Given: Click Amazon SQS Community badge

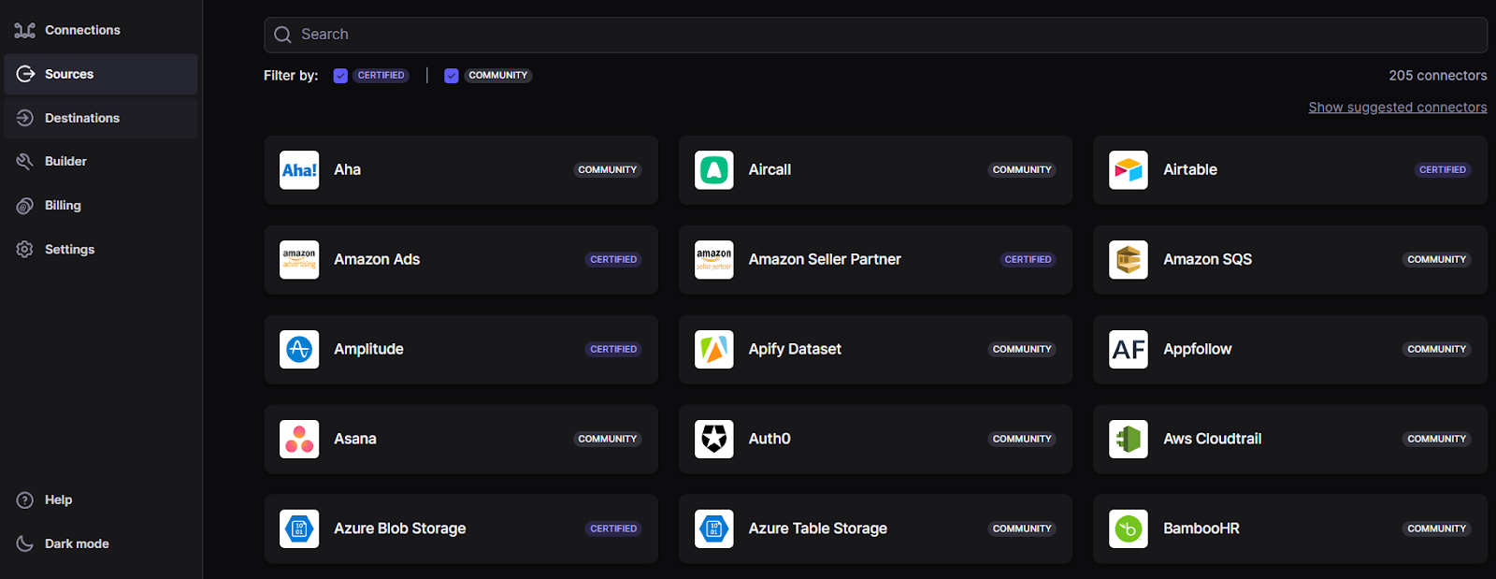Looking at the screenshot, I should (1437, 259).
